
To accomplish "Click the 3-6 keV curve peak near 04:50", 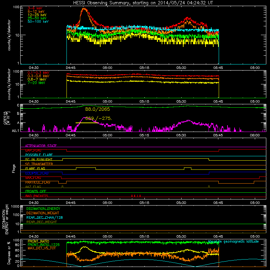I will point(84,8).
